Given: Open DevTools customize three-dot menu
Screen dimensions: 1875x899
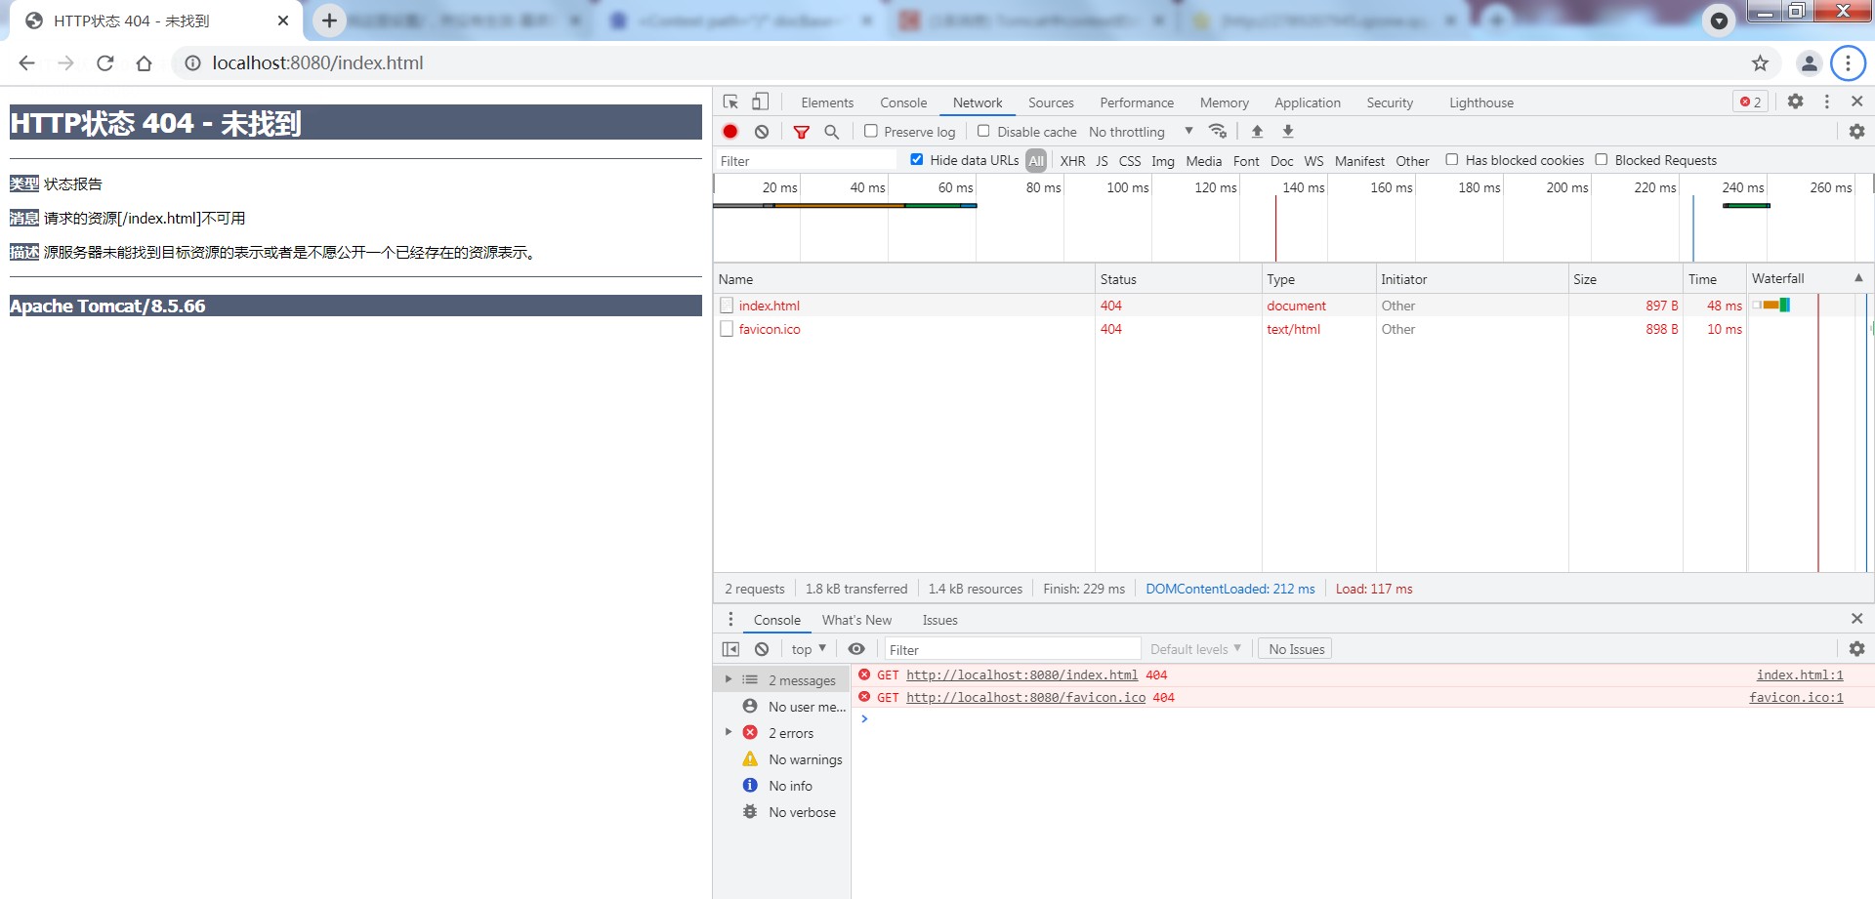Looking at the screenshot, I should tap(1827, 102).
